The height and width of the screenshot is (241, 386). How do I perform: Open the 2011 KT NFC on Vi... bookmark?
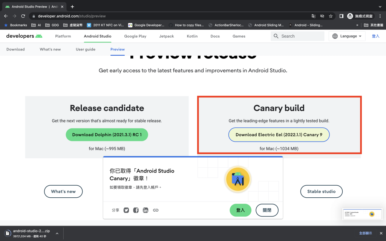[106, 25]
